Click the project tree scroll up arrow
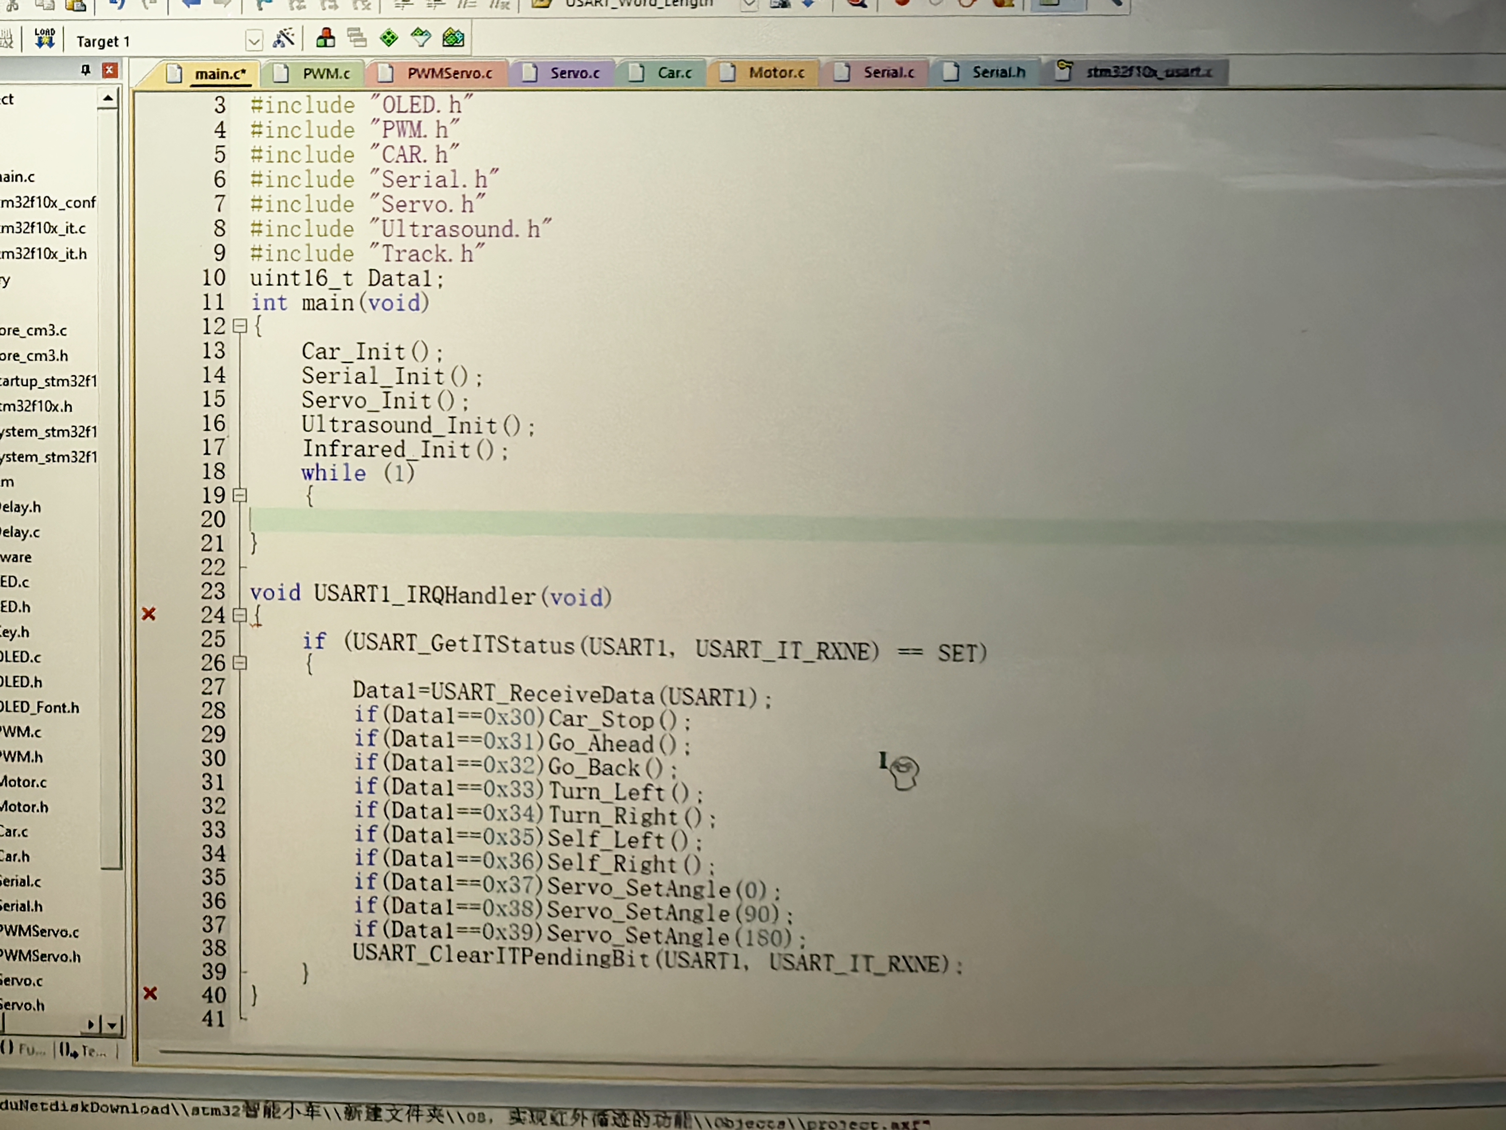 108,99
